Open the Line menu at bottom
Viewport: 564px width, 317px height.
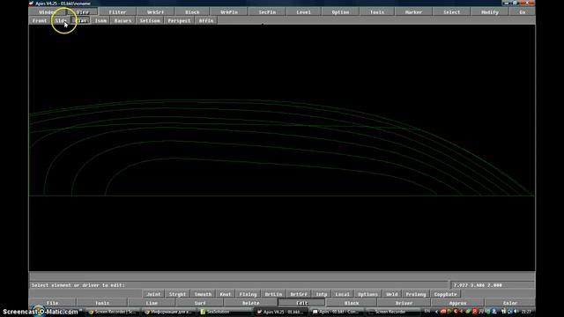pos(152,303)
